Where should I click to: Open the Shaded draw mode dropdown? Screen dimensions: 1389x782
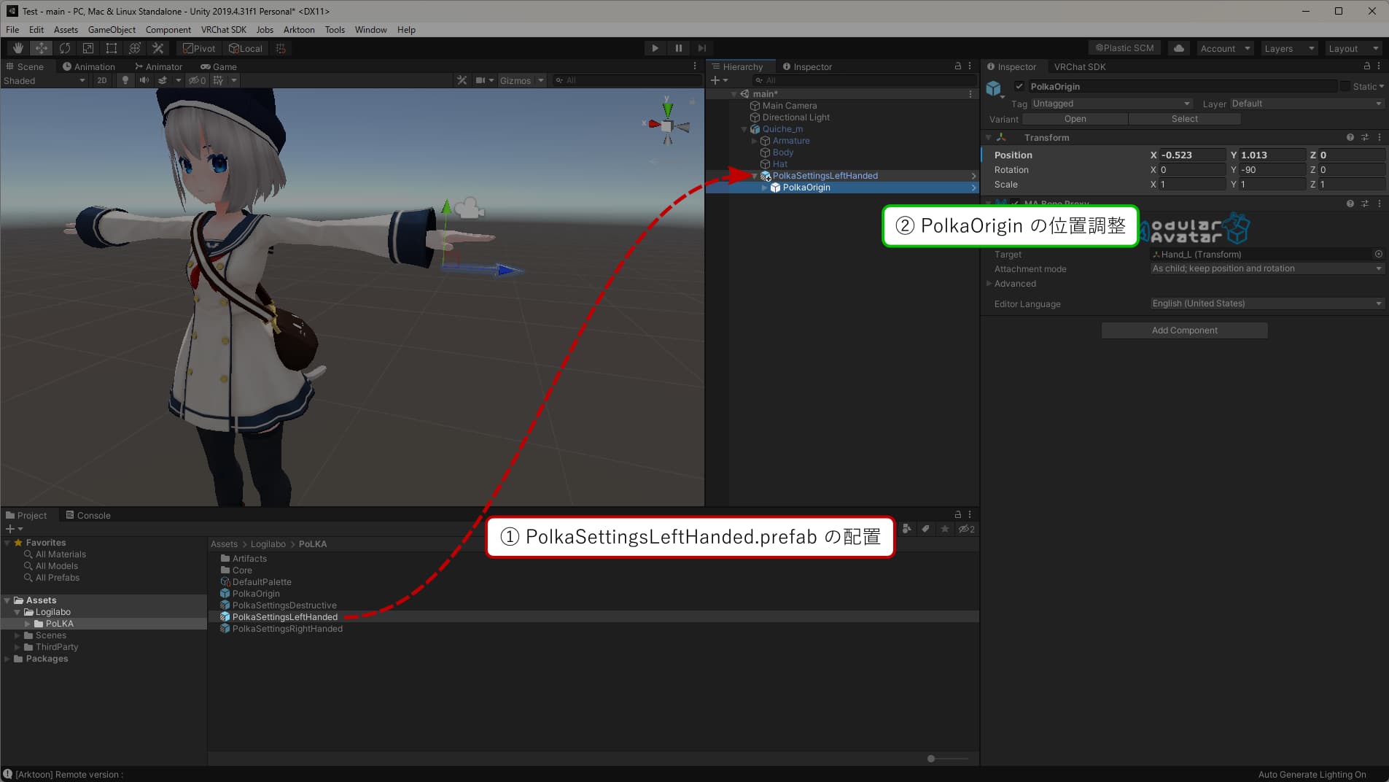(44, 80)
